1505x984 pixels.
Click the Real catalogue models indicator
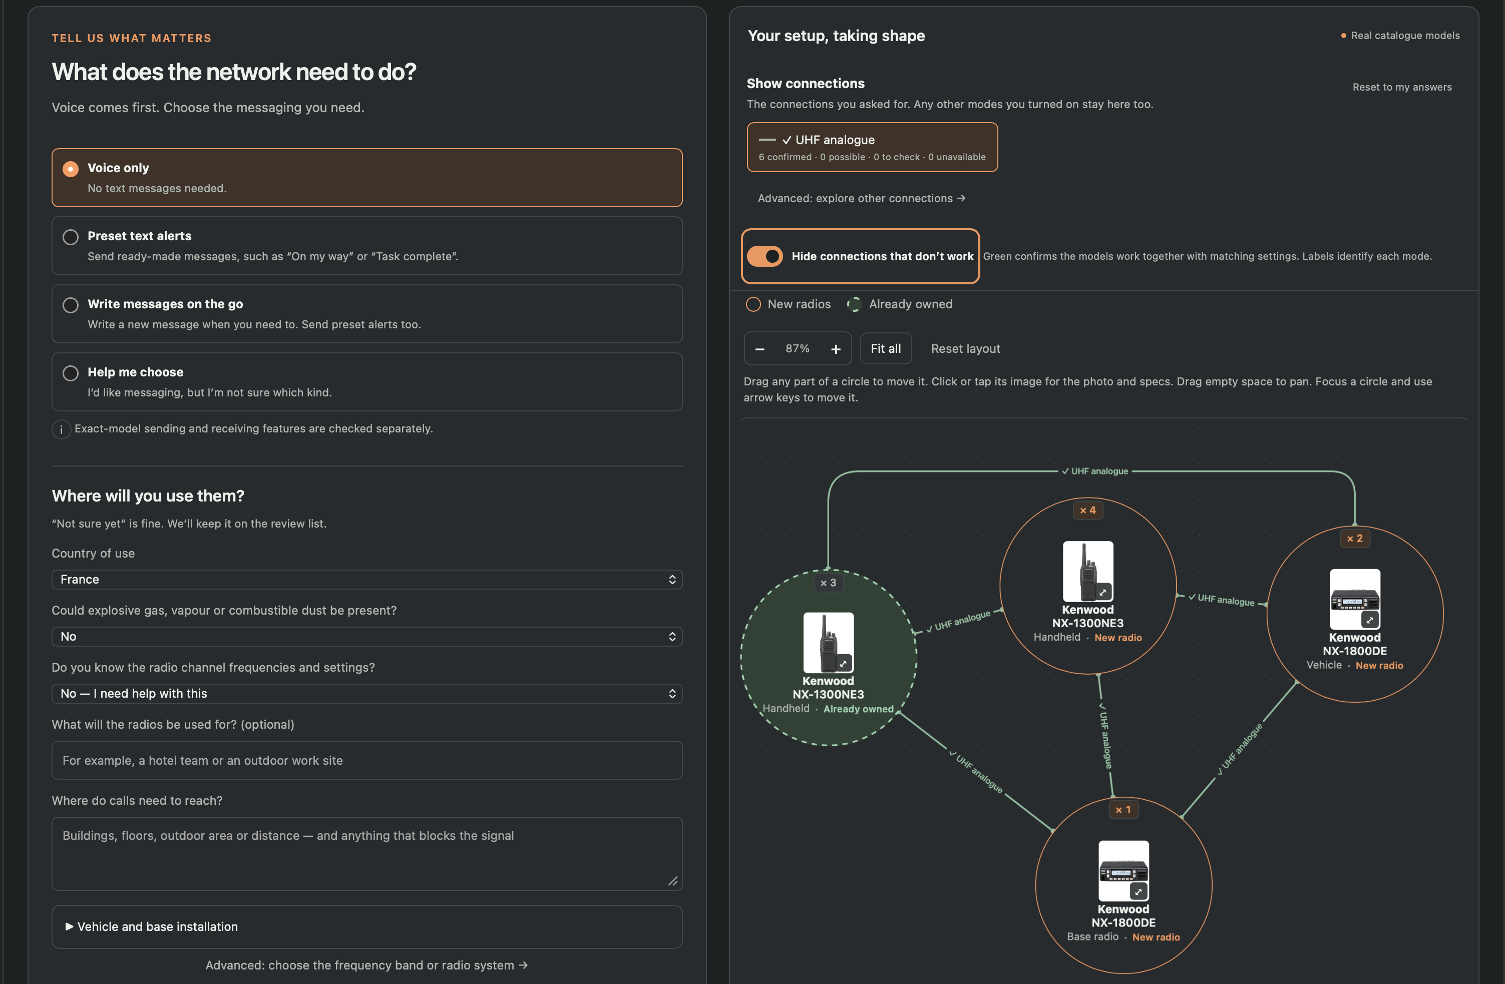(x=1400, y=36)
